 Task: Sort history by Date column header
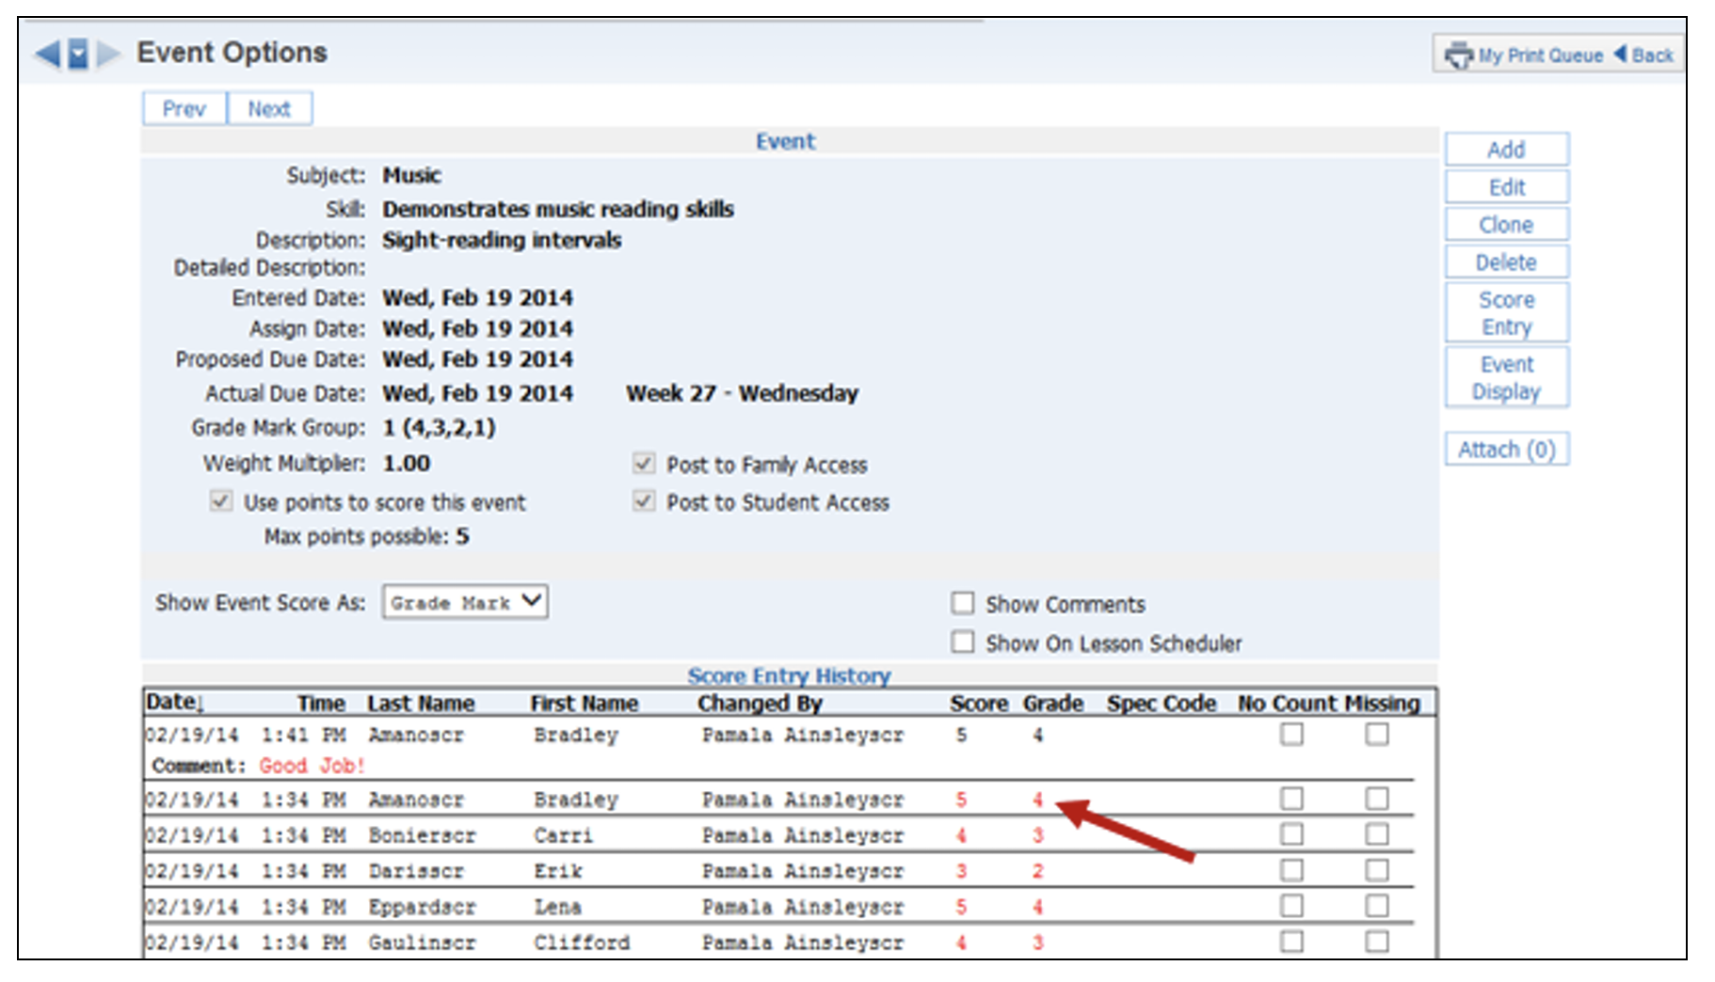pyautogui.click(x=172, y=703)
